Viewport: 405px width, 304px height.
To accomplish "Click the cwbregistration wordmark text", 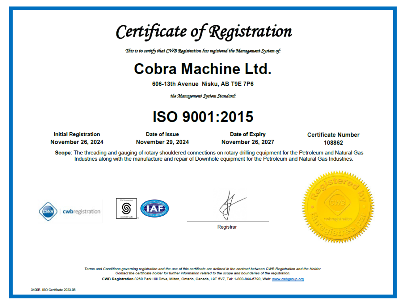I will point(81,212).
